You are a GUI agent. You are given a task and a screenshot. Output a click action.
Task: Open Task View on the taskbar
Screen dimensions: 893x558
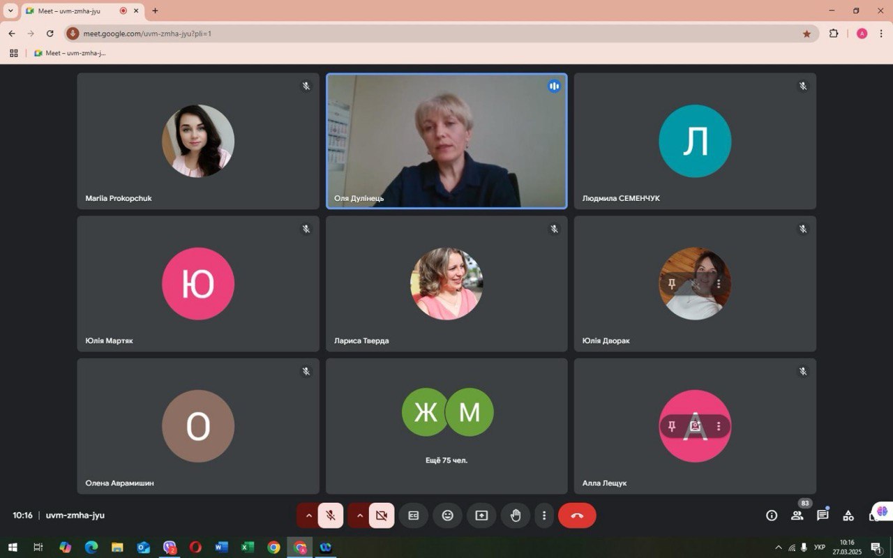39,548
